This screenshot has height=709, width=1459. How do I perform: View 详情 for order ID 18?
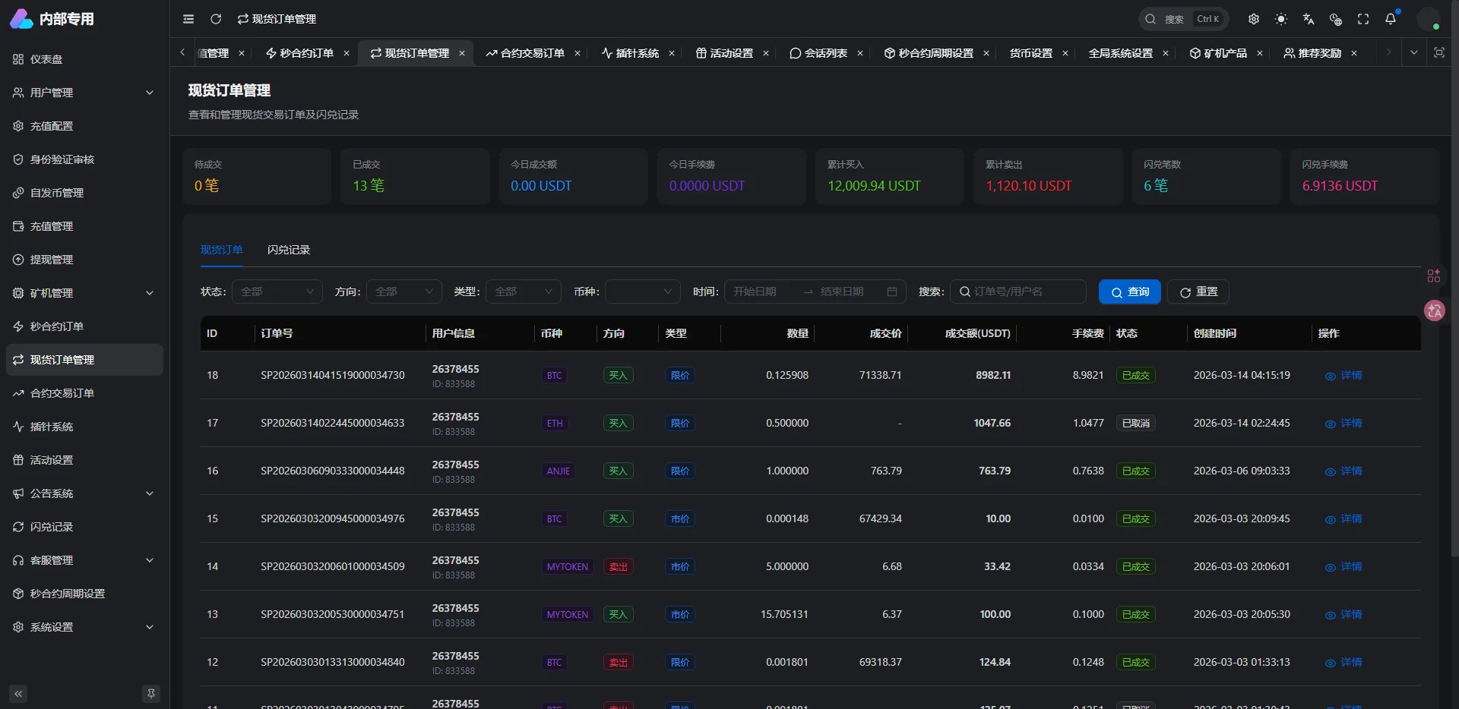(1343, 376)
